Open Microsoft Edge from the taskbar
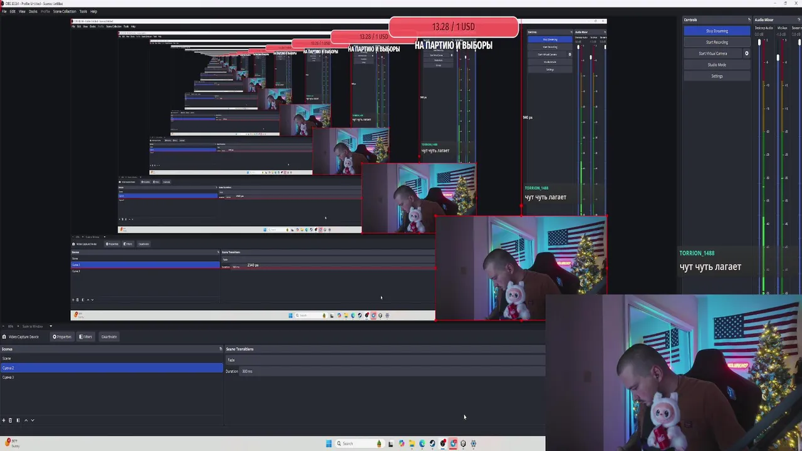The image size is (802, 451). click(x=422, y=443)
